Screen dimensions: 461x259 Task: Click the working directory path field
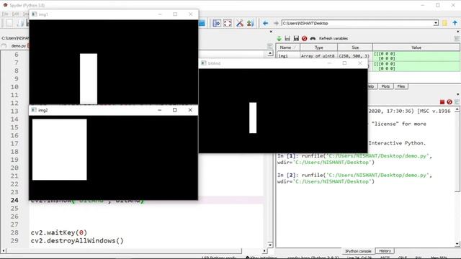[357, 23]
